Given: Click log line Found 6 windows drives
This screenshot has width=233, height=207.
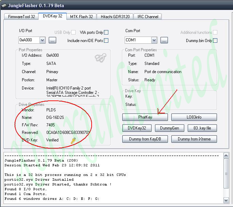Looking at the screenshot, I should pos(52,199).
